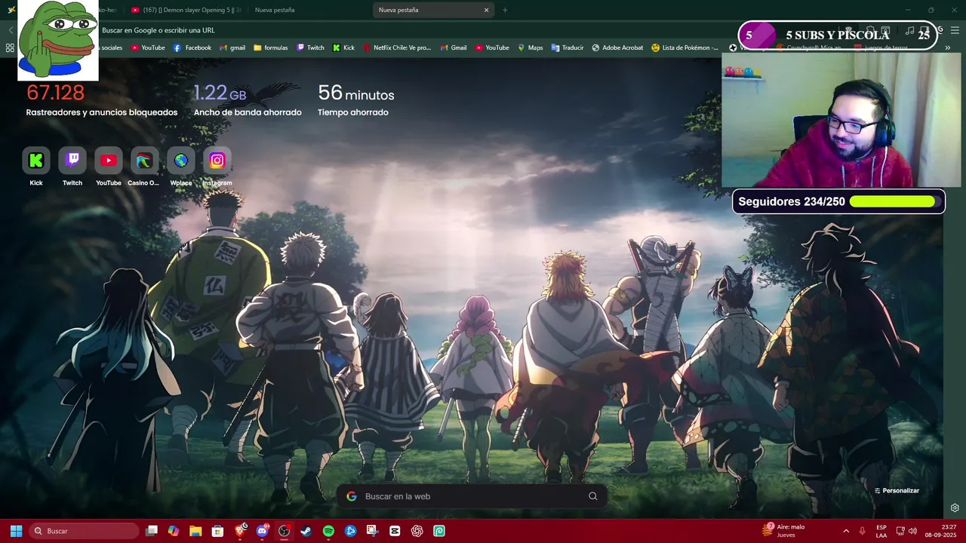The height and width of the screenshot is (543, 966).
Task: Click the 1.22 GB bandwidth saved stat
Action: click(x=220, y=93)
